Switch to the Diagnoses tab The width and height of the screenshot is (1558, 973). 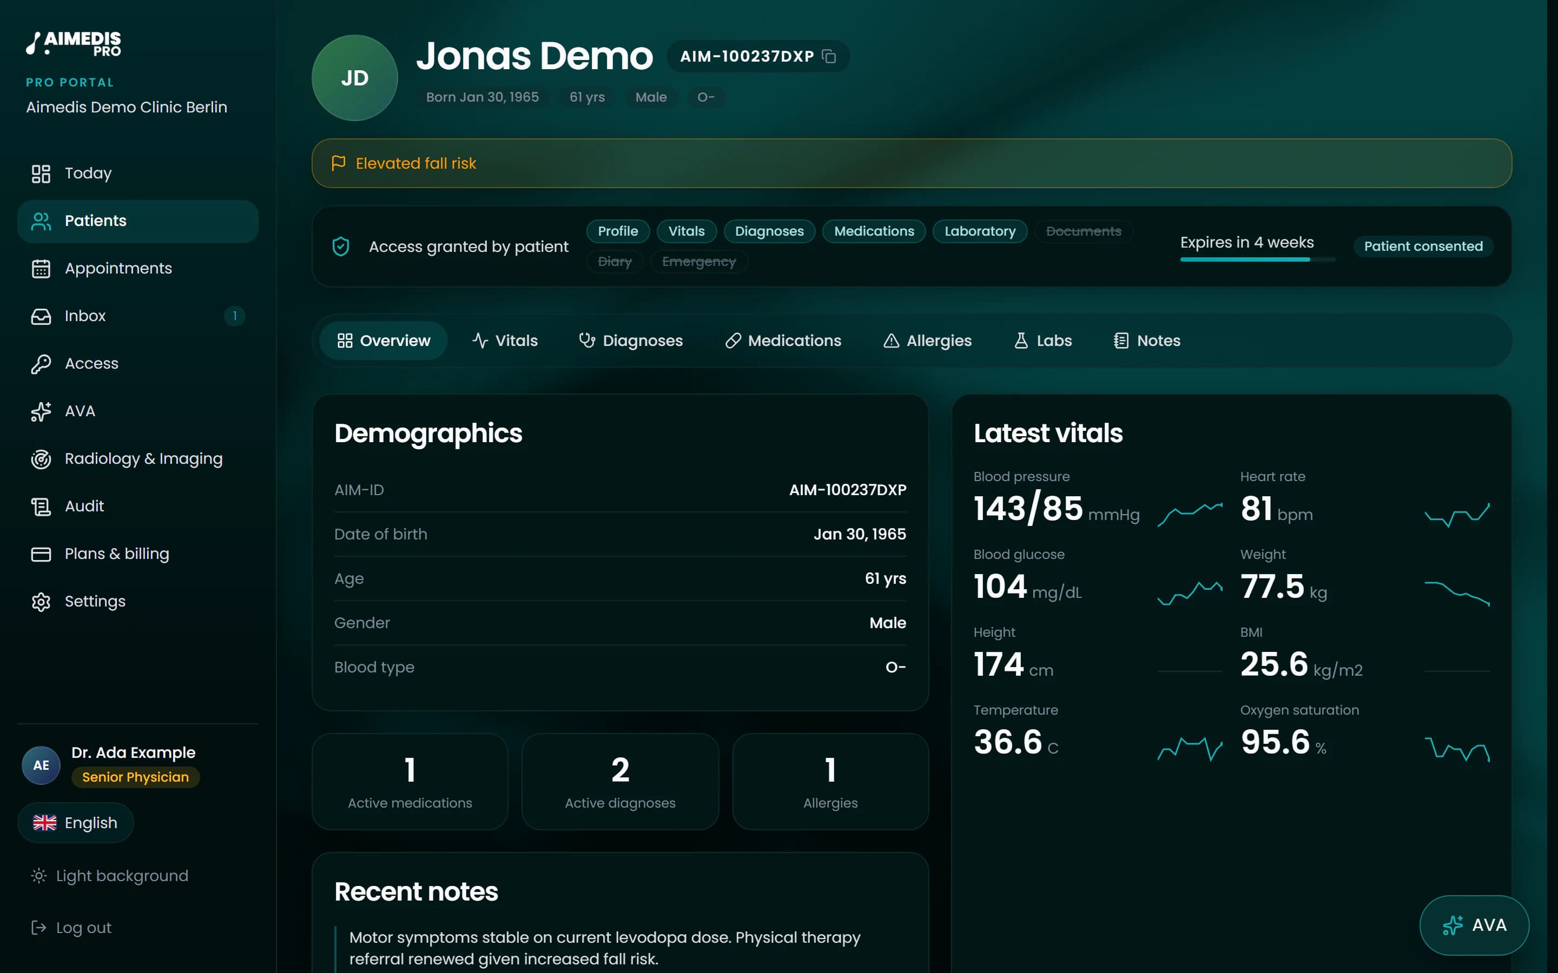click(x=630, y=341)
